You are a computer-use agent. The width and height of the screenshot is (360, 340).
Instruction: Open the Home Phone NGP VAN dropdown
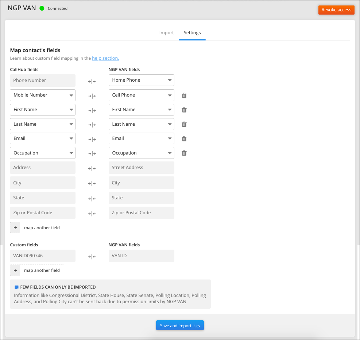pyautogui.click(x=141, y=80)
